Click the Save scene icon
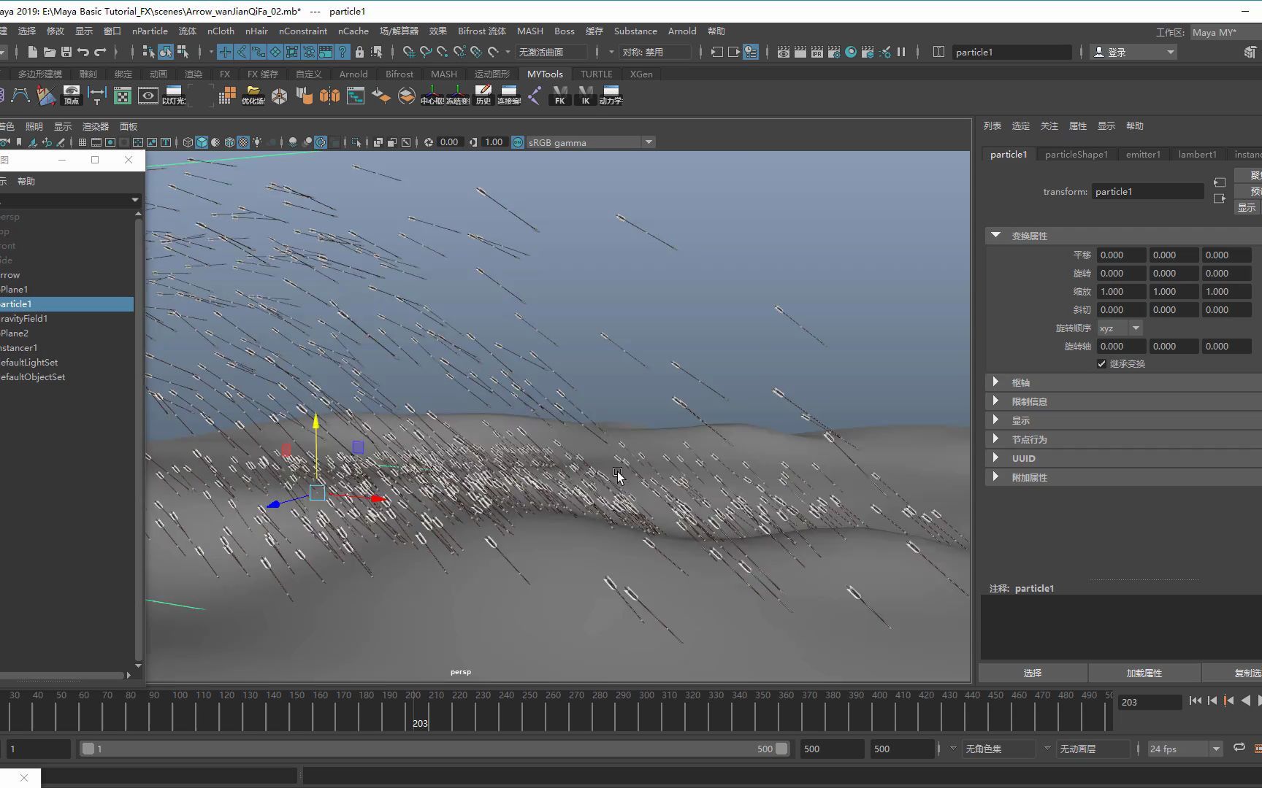This screenshot has width=1262, height=788. 66,52
